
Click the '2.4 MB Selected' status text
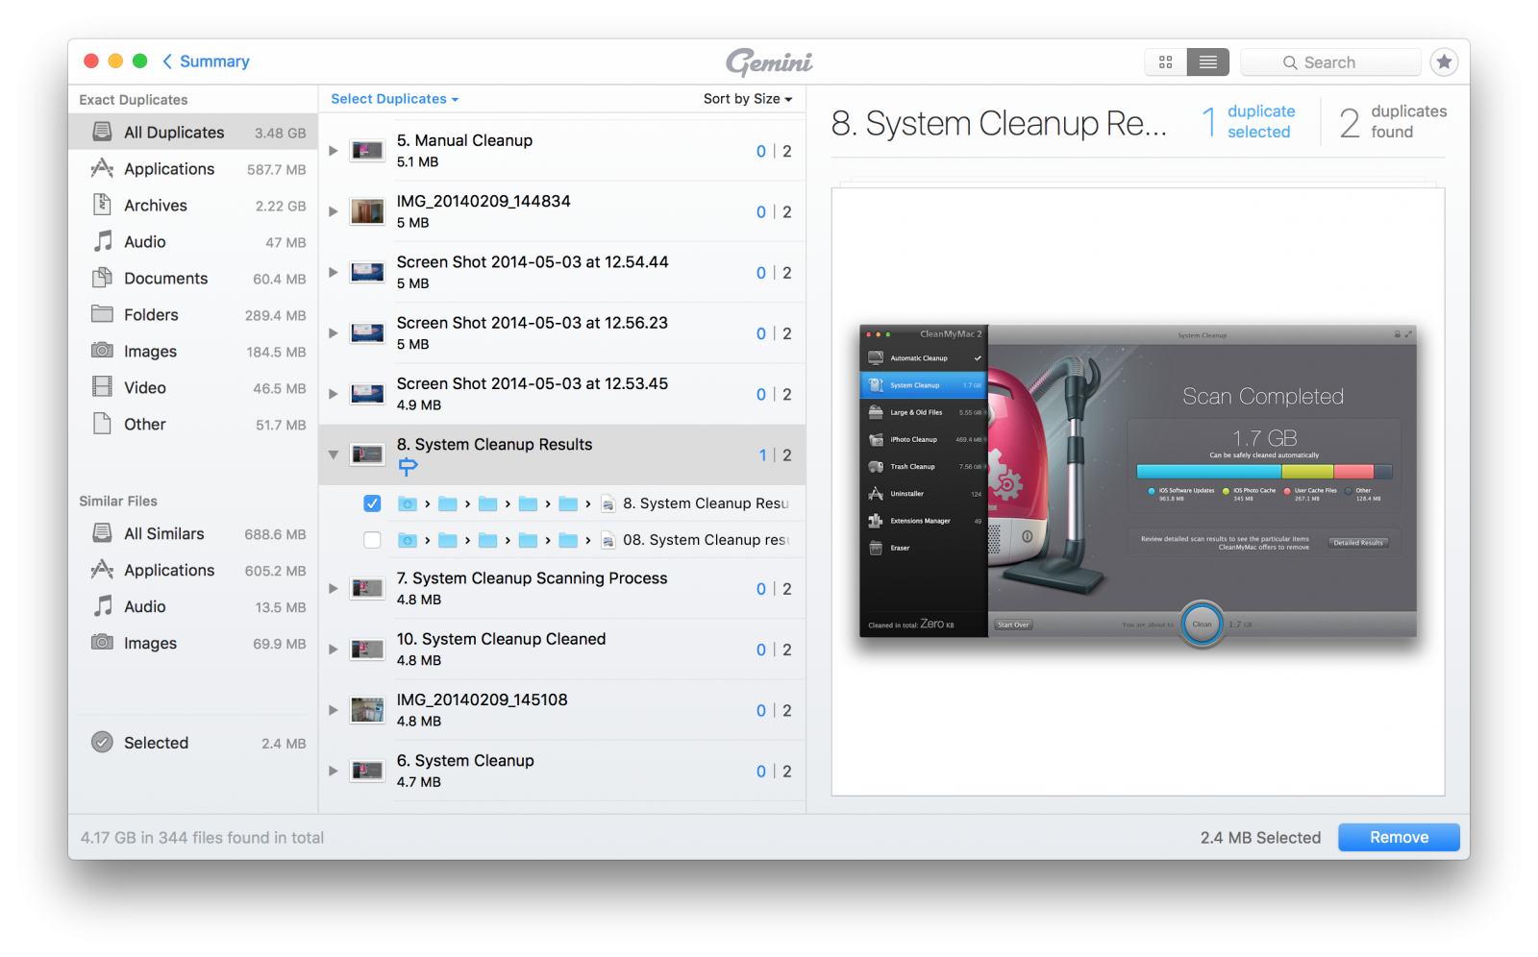tap(1260, 838)
